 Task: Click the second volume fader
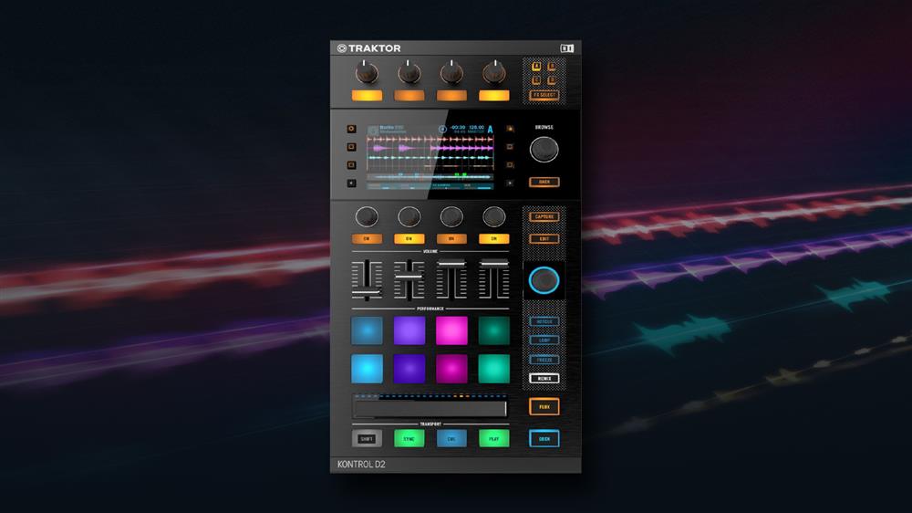click(409, 280)
